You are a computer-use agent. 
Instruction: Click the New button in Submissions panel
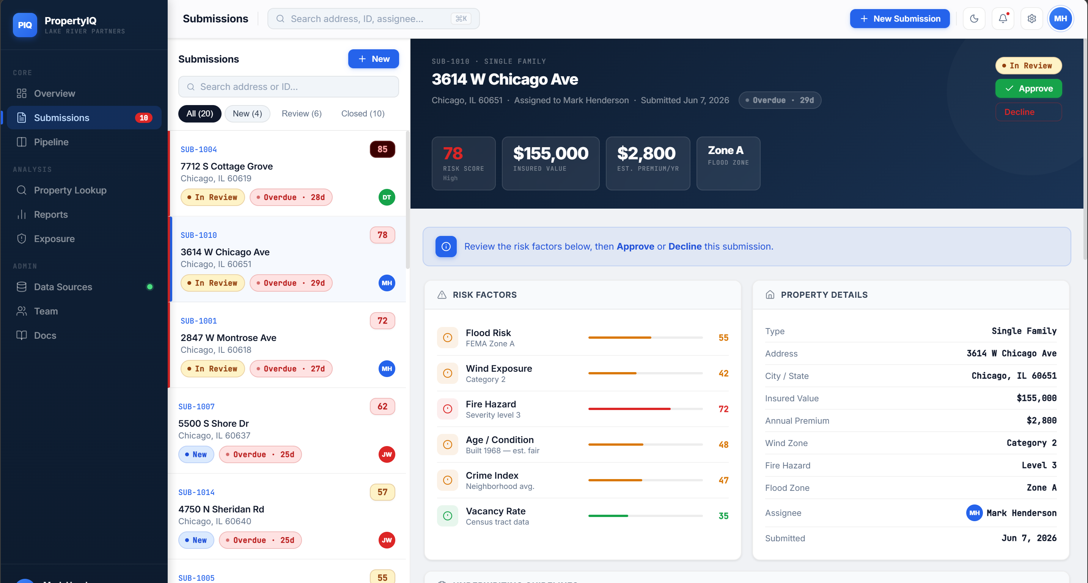click(x=373, y=59)
